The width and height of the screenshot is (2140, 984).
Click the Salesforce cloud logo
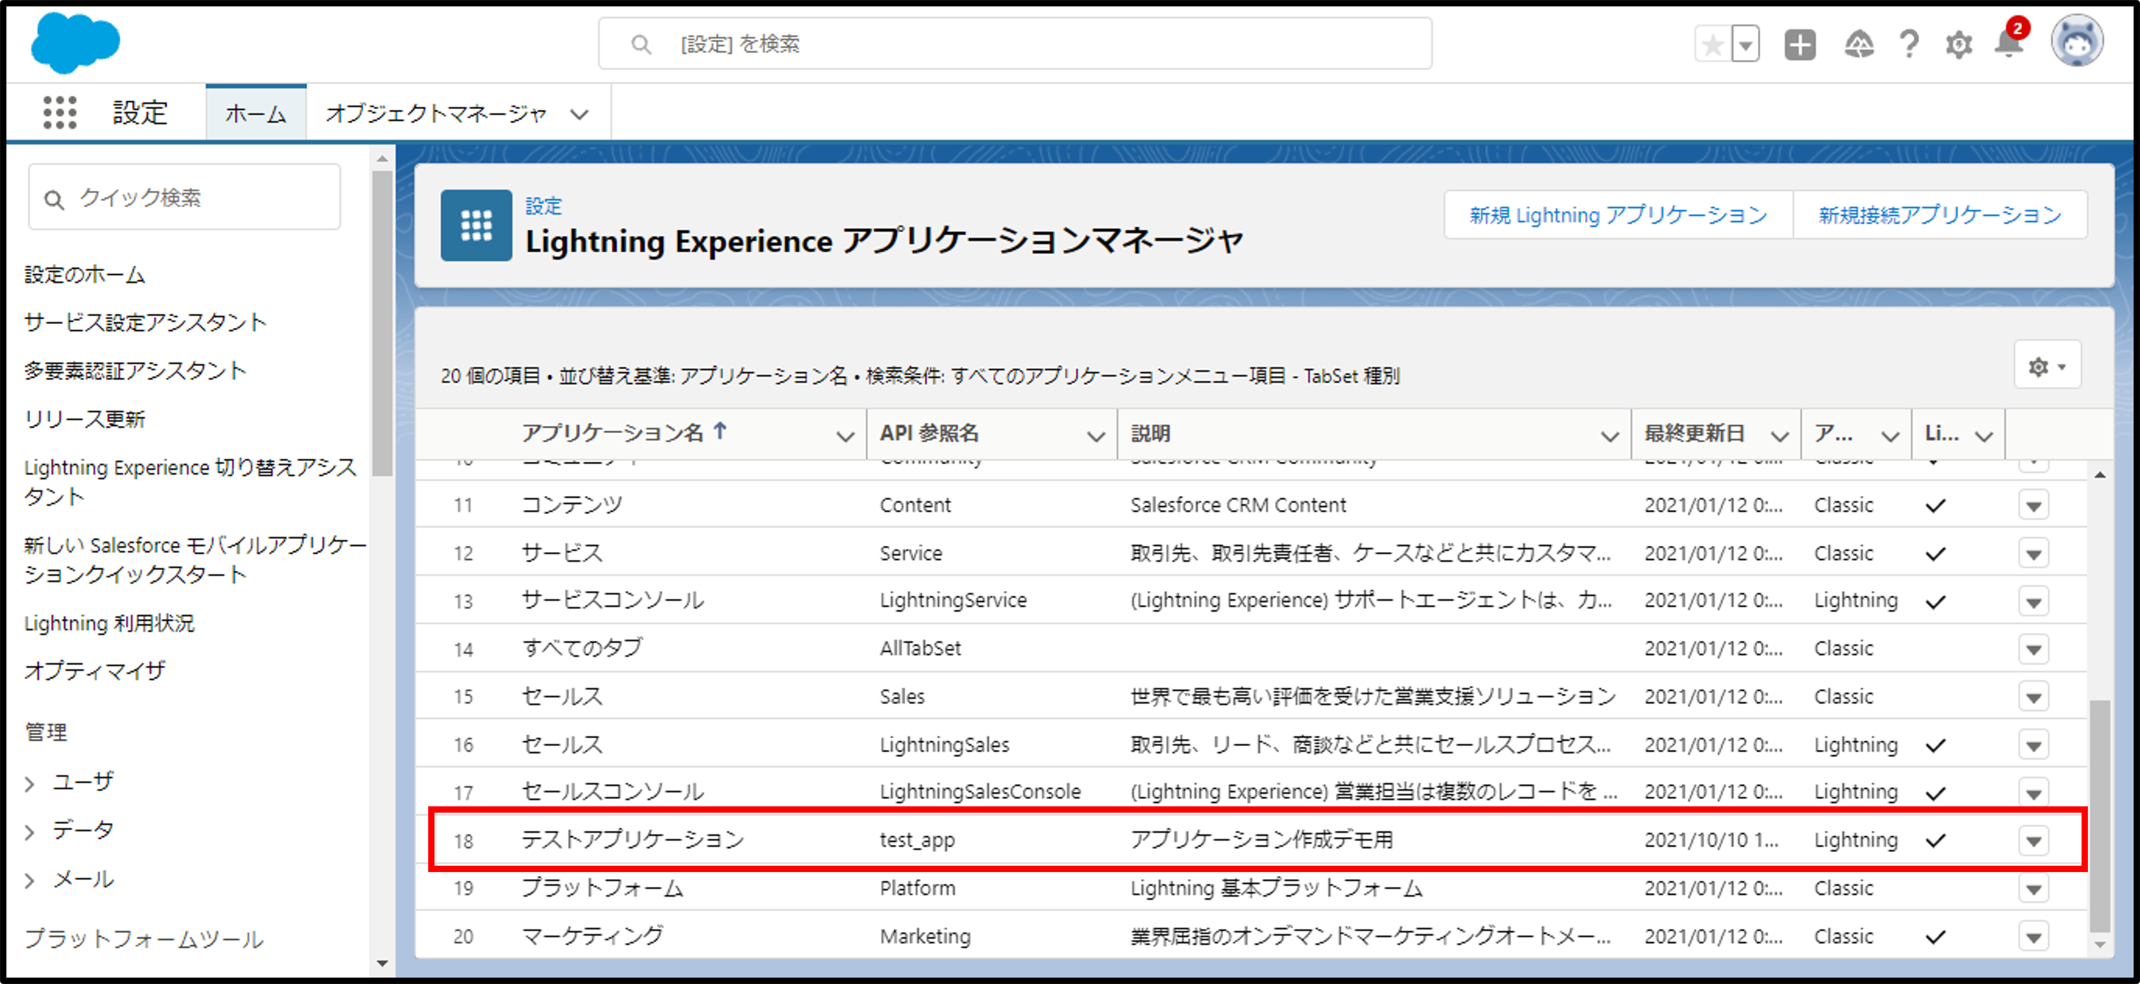pyautogui.click(x=75, y=42)
